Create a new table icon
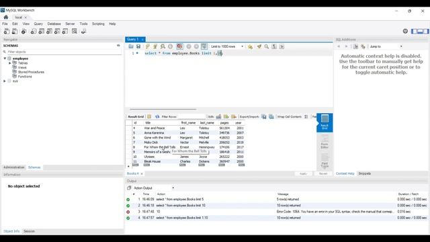The width and height of the screenshot is (430, 242). 42,32
